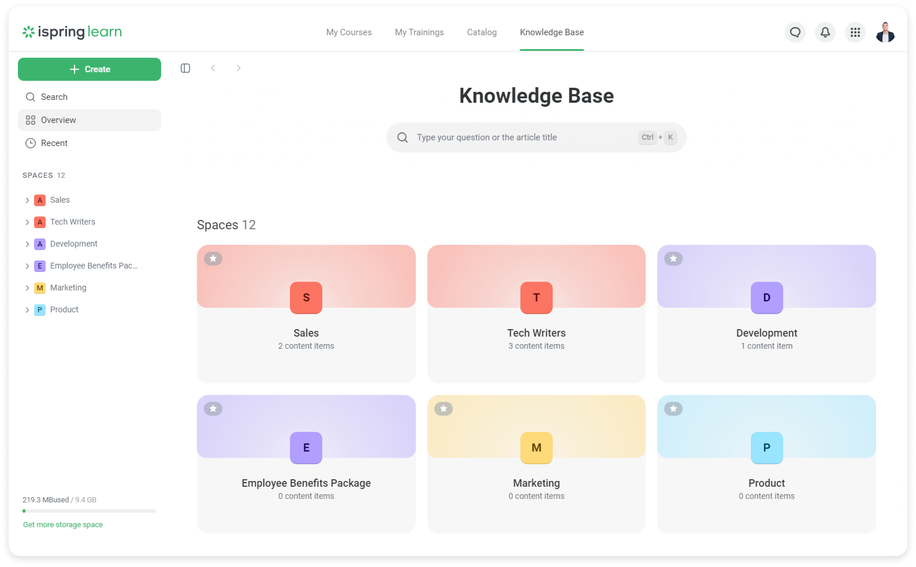Switch to the Catalog tab
Image resolution: width=916 pixels, height=567 pixels.
[481, 32]
